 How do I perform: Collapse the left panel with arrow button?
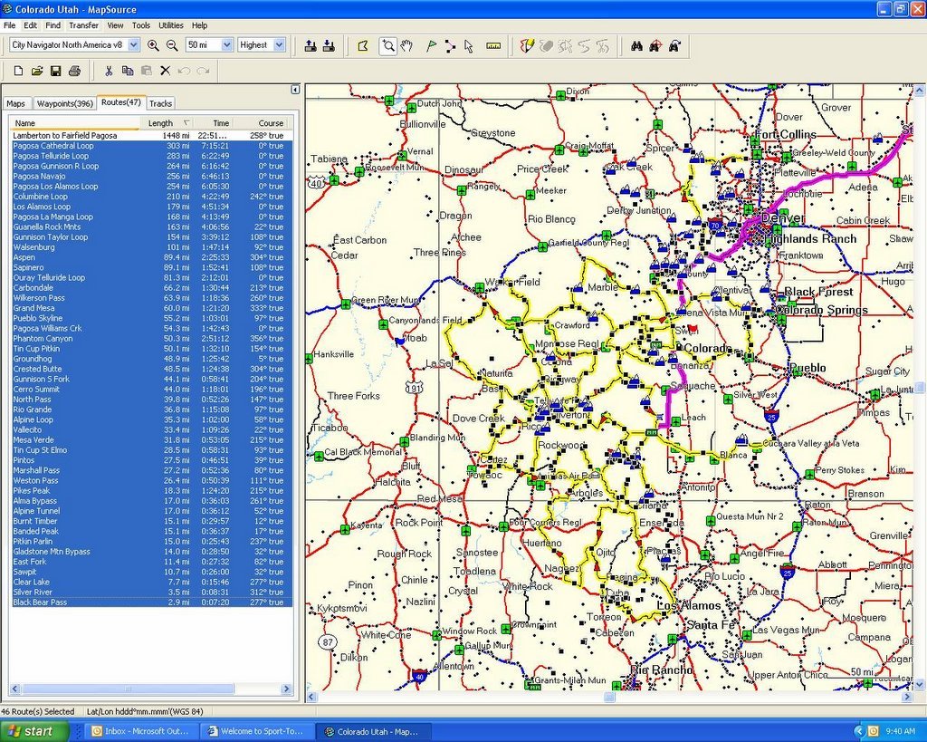click(x=295, y=90)
